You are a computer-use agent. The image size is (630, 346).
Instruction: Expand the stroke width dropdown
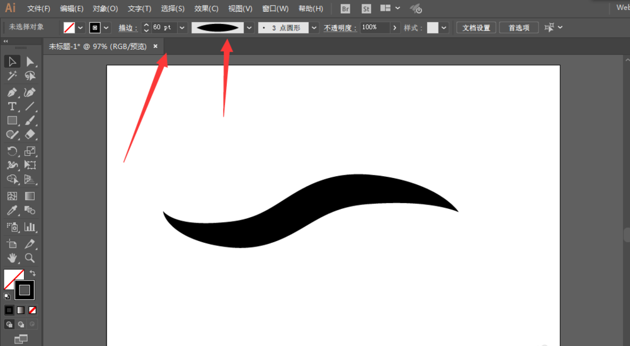tap(182, 28)
